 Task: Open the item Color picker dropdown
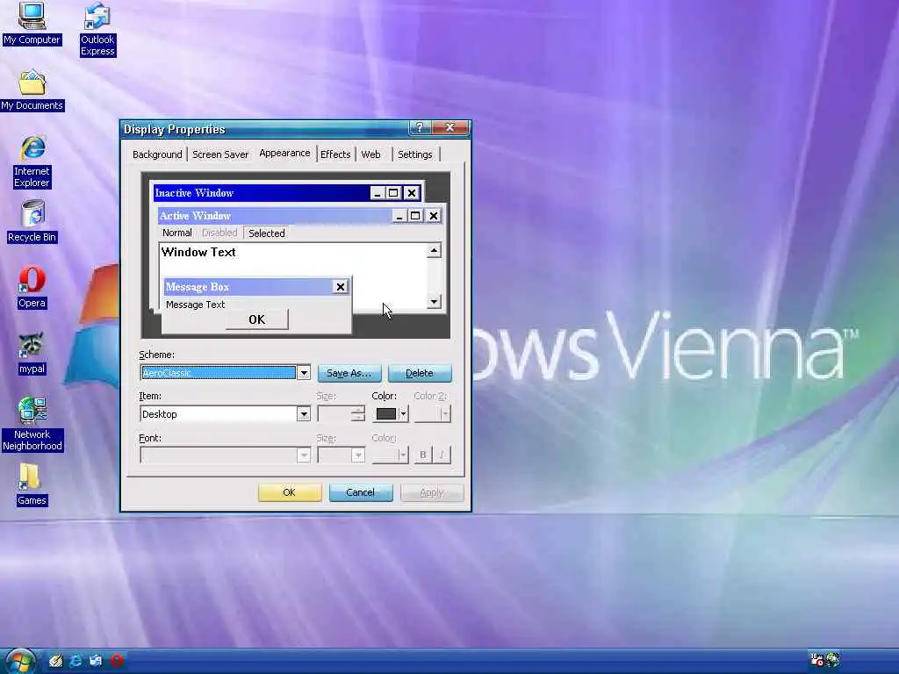click(x=391, y=414)
